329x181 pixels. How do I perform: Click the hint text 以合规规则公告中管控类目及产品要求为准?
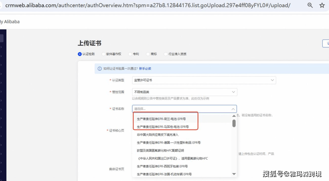pos(170,98)
